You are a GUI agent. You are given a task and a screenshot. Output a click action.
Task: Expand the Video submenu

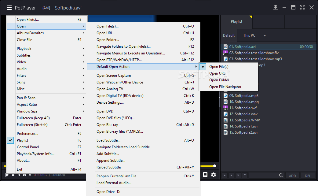(46, 62)
